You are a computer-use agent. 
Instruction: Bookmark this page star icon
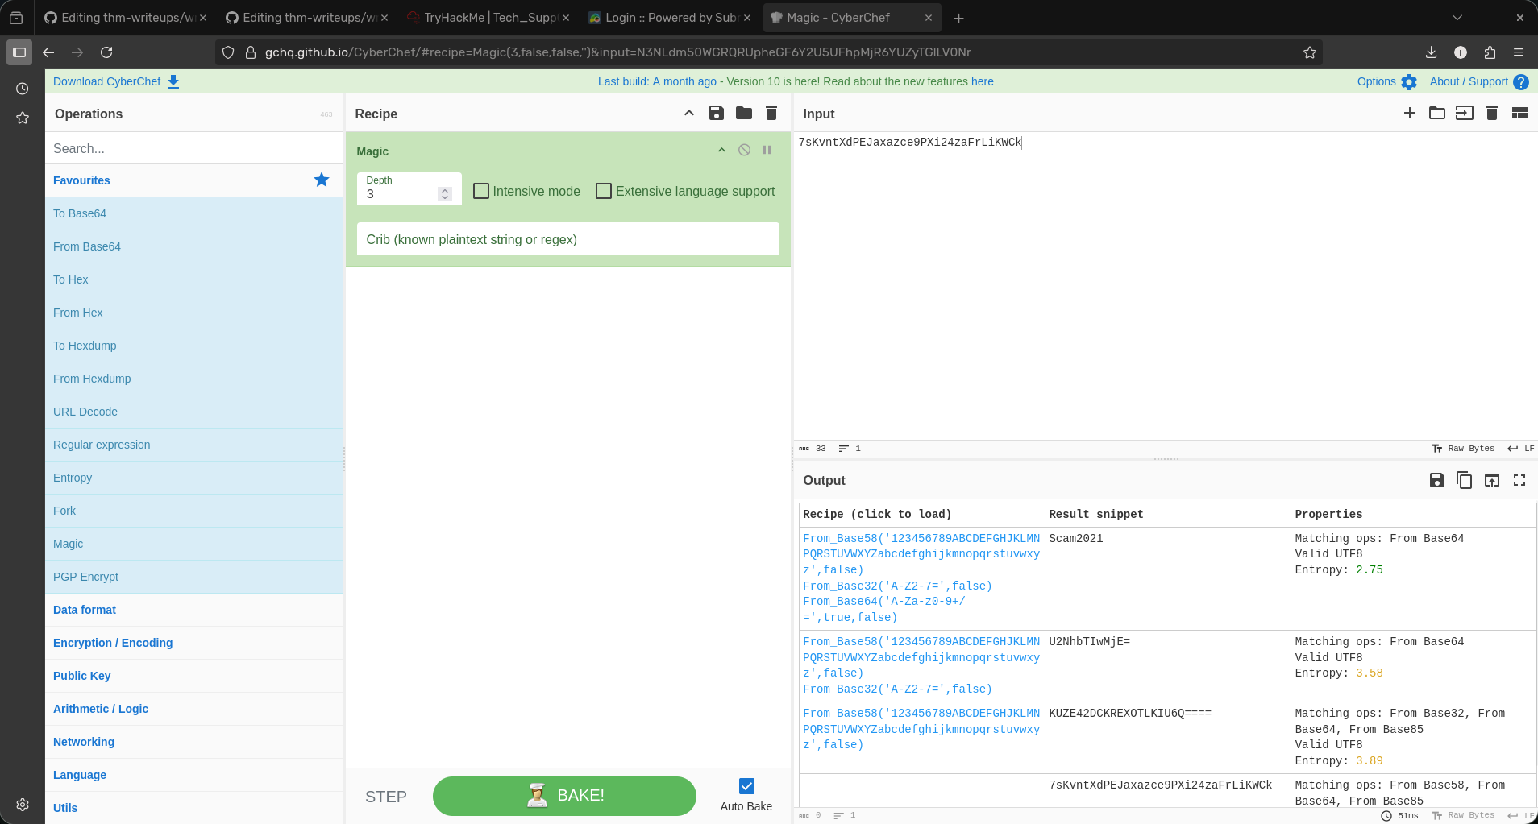(x=1310, y=52)
